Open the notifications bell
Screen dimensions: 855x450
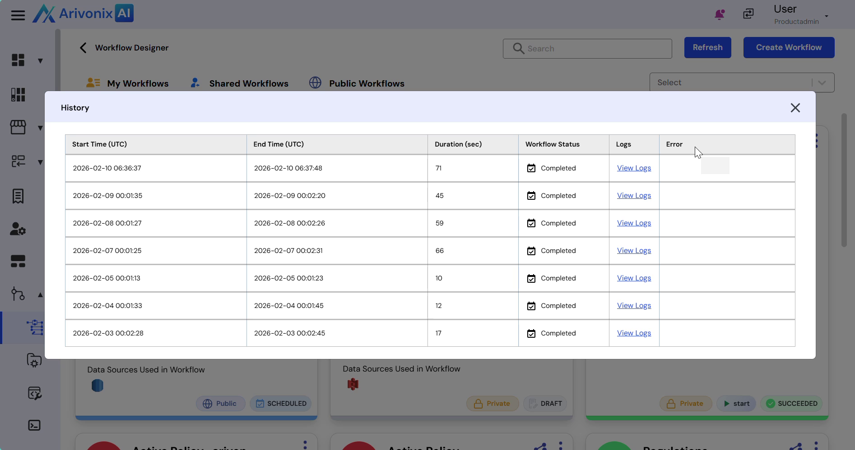point(719,14)
